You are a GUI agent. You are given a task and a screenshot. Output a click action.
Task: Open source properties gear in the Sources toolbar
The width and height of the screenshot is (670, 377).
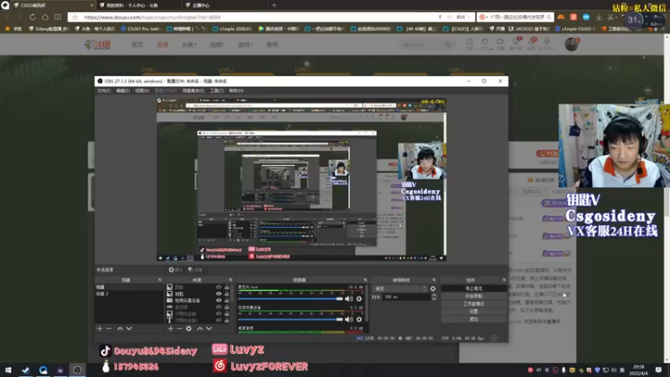[x=189, y=328]
